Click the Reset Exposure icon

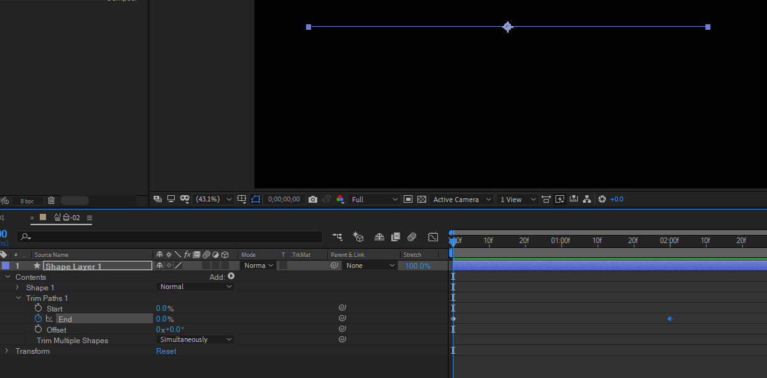602,199
